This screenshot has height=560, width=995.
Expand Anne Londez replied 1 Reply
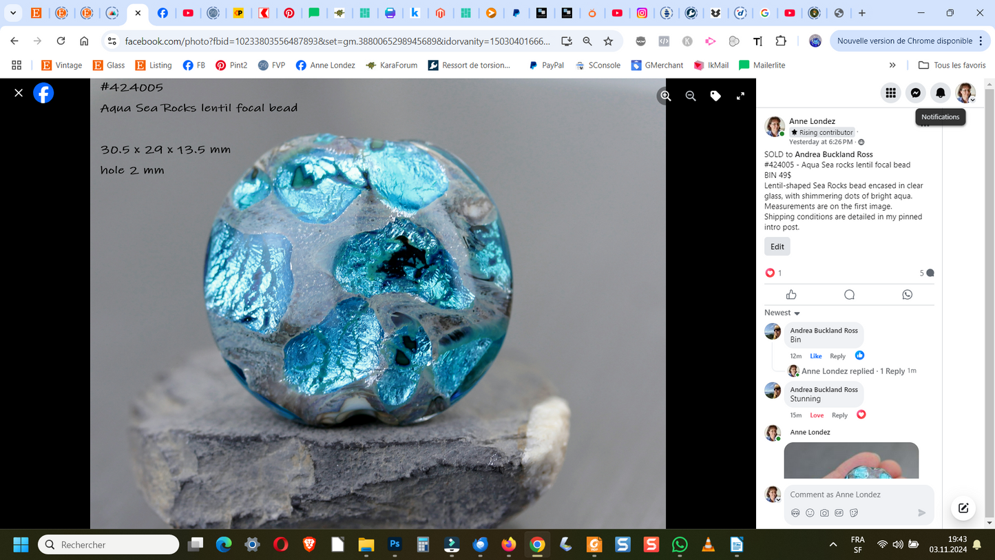point(853,371)
